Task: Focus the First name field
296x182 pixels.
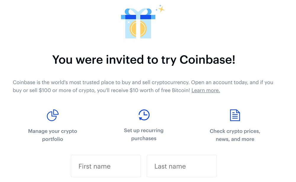Action: pos(106,166)
